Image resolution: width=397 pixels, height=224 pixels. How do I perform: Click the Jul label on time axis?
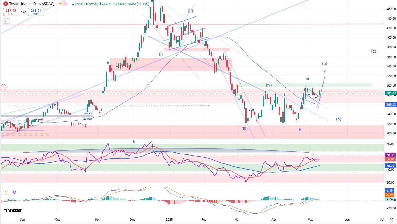click(x=382, y=220)
